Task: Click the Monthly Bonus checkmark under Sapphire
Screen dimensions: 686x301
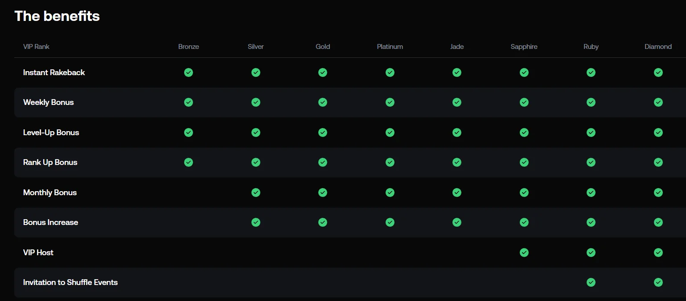Action: point(524,193)
